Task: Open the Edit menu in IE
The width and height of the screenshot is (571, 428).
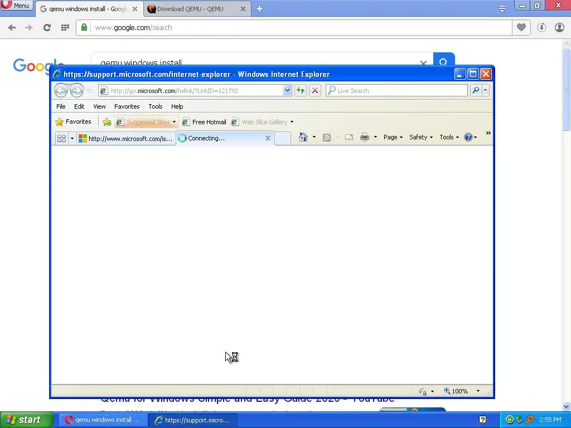Action: pos(79,106)
